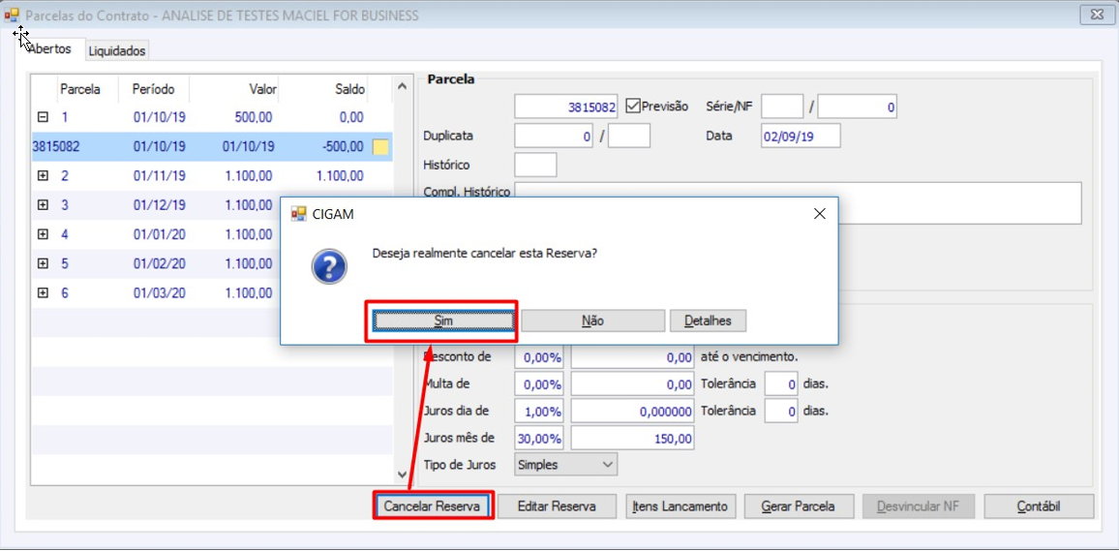Click the Juros dia percentage 1,00%
1119x551 pixels.
539,412
